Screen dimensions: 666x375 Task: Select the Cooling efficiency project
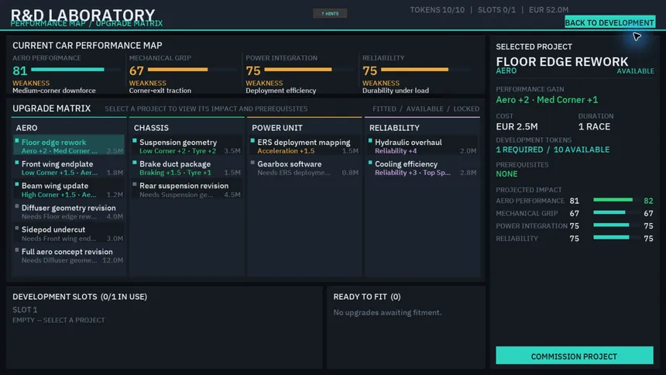[422, 168]
